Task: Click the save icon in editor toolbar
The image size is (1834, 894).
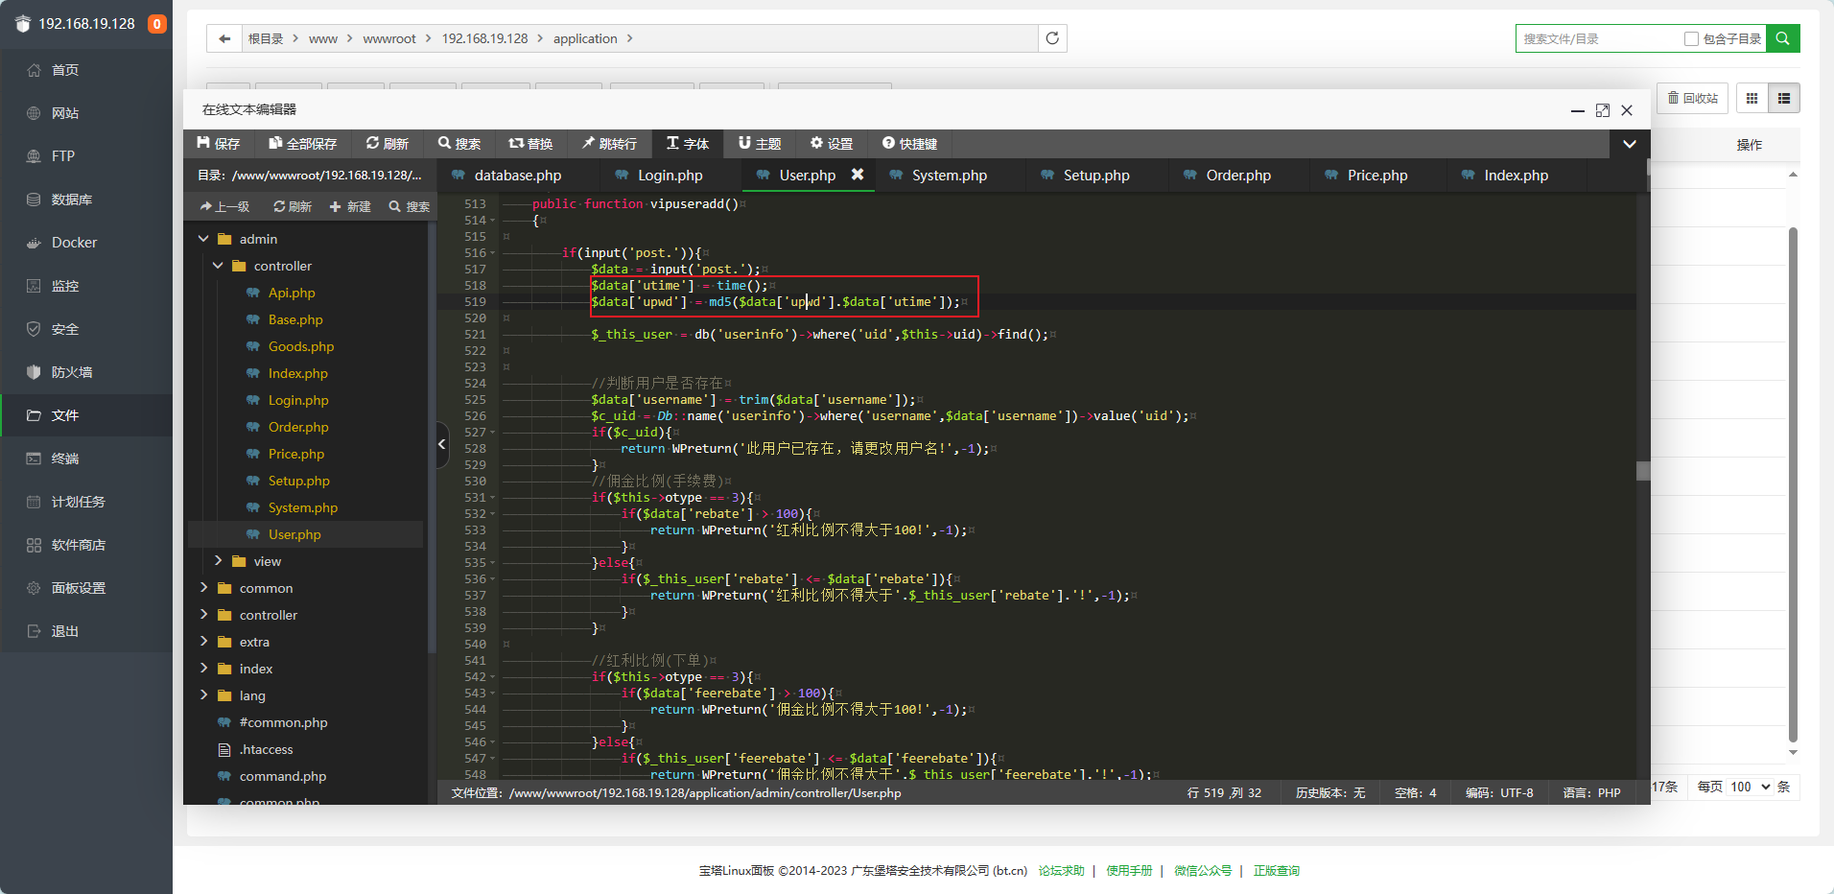Action: (203, 144)
